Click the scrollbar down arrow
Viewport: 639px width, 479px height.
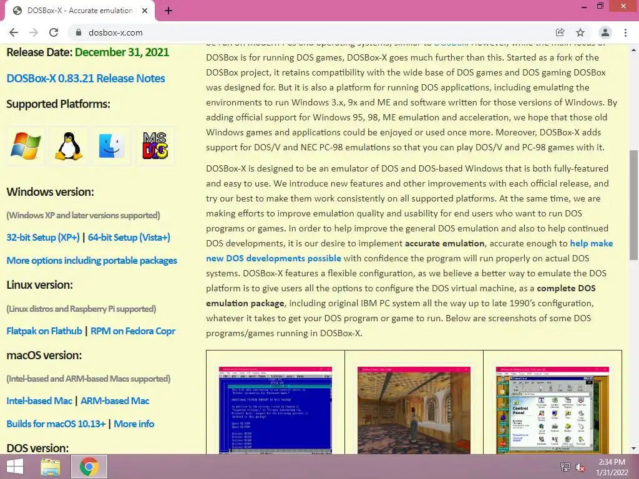[x=633, y=448]
